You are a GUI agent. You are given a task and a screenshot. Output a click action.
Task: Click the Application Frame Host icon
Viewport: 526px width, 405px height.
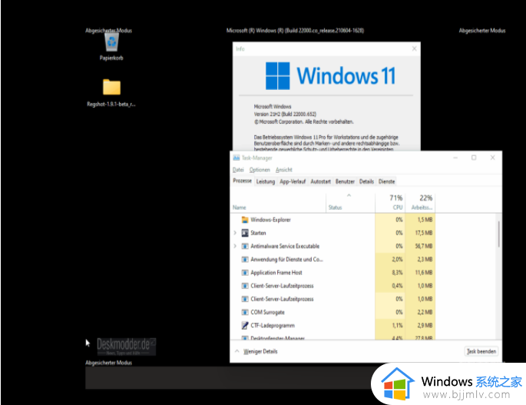(245, 273)
